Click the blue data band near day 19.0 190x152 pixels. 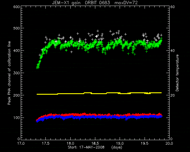click(120, 117)
